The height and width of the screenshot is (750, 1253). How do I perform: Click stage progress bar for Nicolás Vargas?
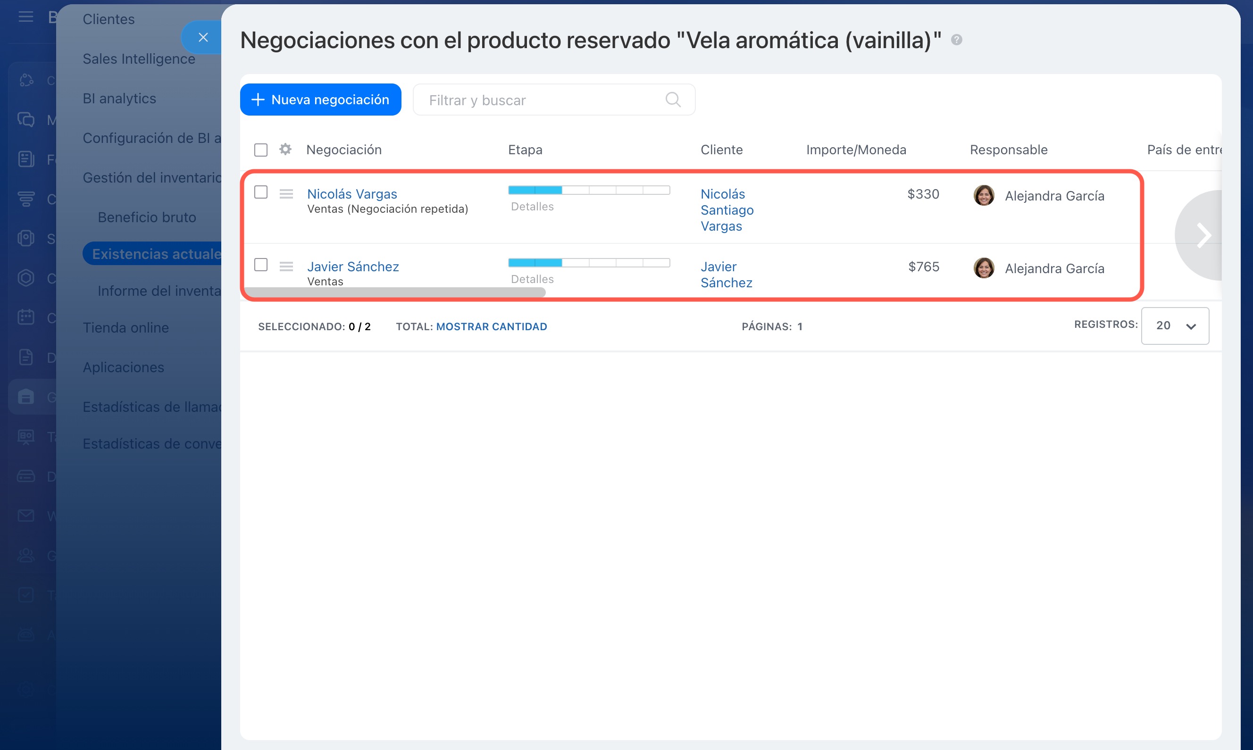tap(589, 191)
